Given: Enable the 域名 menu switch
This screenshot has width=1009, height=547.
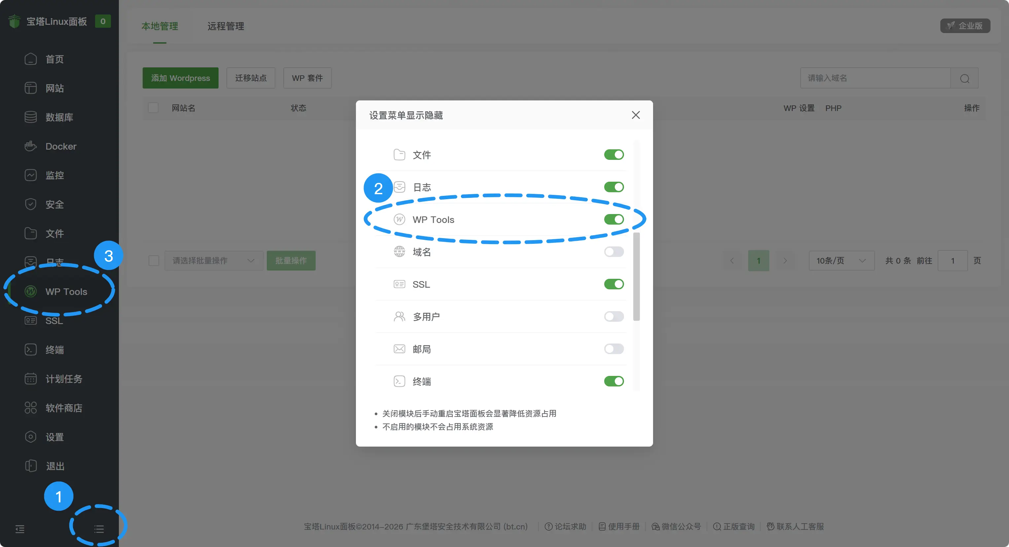Looking at the screenshot, I should [x=614, y=252].
